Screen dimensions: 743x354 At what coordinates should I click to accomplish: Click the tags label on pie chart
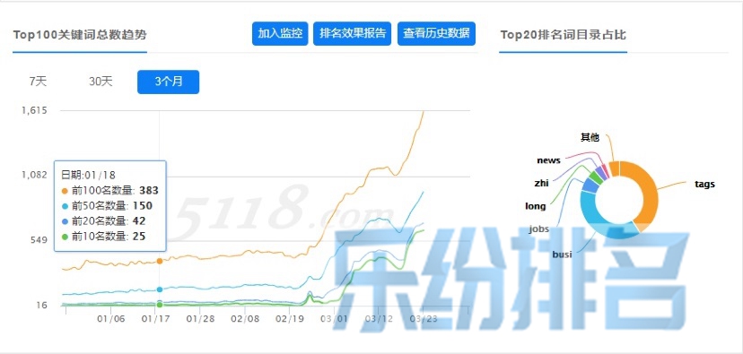(704, 185)
